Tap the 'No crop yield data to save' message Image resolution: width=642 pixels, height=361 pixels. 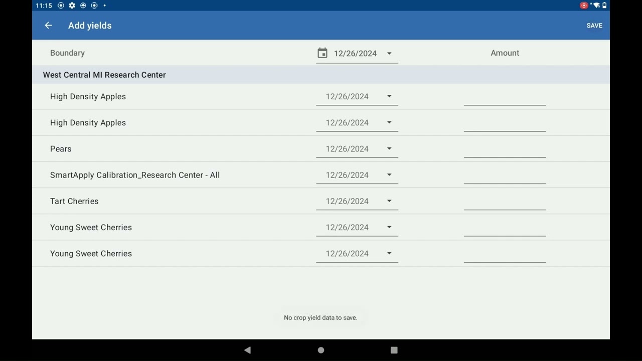pos(320,317)
